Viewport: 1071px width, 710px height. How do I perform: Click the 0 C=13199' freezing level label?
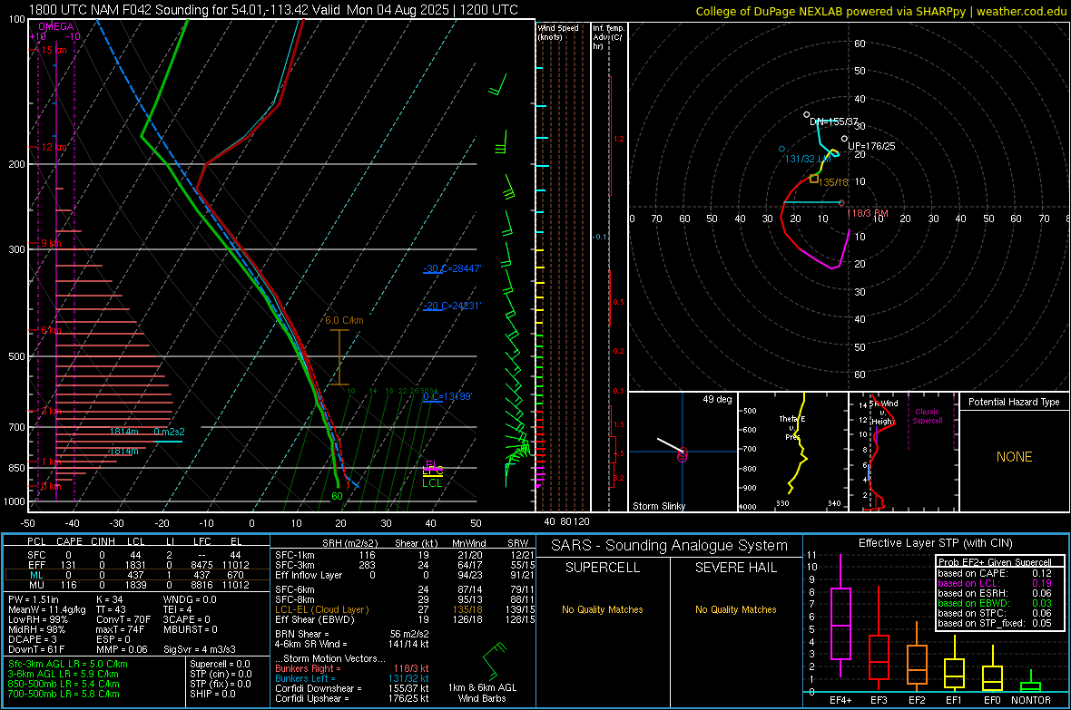coord(447,396)
